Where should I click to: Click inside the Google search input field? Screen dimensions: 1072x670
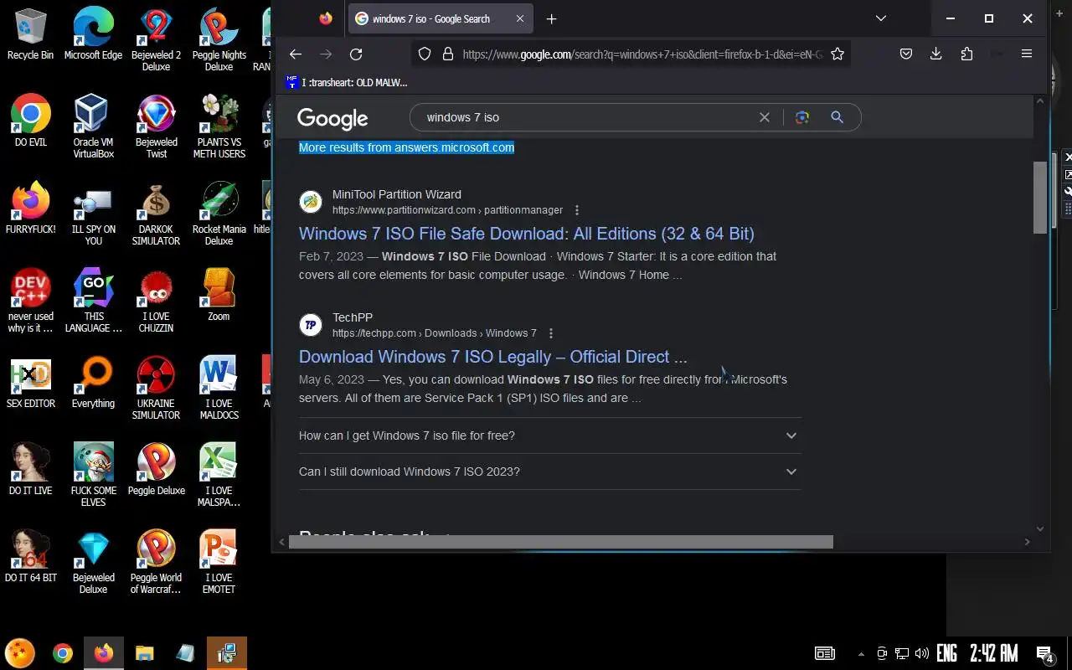coord(586,117)
